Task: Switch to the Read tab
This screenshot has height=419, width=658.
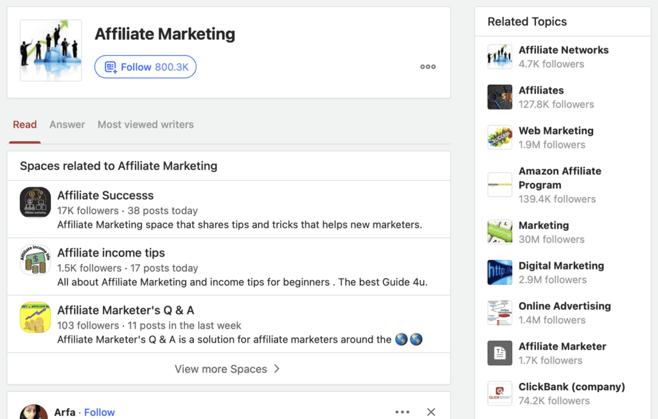Action: (x=25, y=124)
